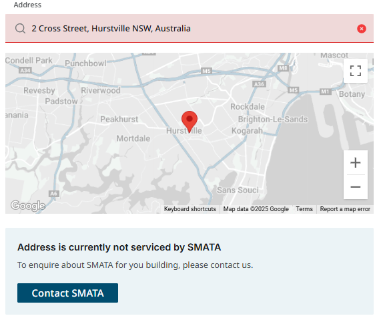The height and width of the screenshot is (318, 377).
Task: Click the Rockdale label on the map
Action: point(248,107)
